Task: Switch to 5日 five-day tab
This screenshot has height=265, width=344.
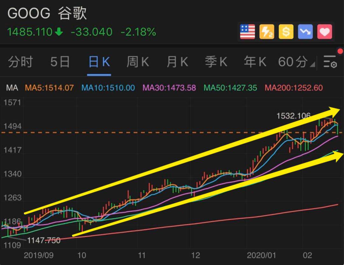Action: pyautogui.click(x=60, y=62)
